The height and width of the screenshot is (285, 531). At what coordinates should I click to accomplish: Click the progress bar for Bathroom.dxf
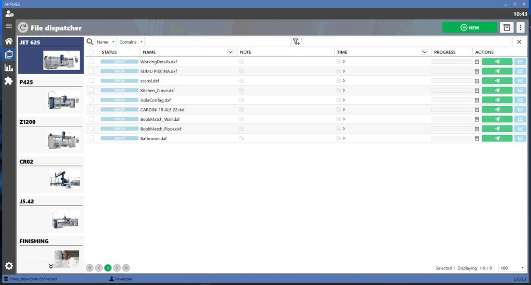click(452, 138)
